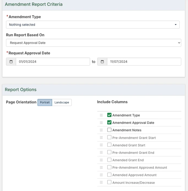This screenshot has width=188, height=191.
Task: Switch page orientation to Landscape
Action: [62, 102]
